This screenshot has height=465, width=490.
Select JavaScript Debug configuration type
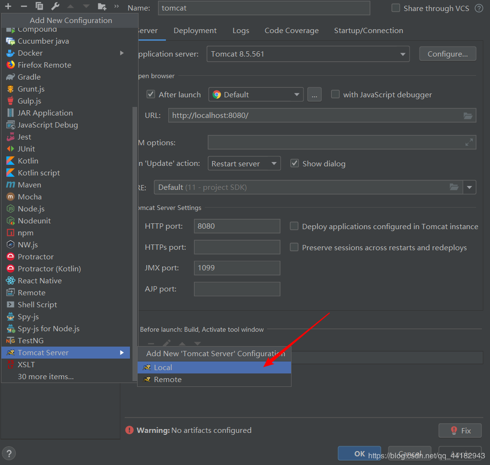click(x=66, y=125)
